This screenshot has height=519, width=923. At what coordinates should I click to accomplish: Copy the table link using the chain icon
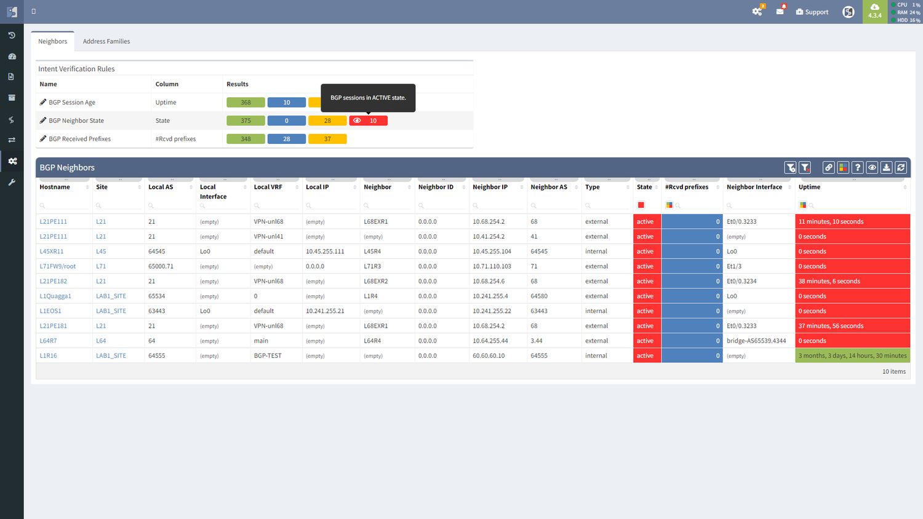click(828, 167)
